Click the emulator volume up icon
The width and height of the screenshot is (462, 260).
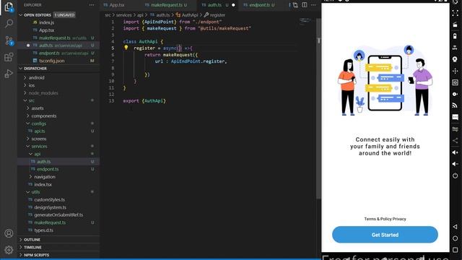point(456,152)
